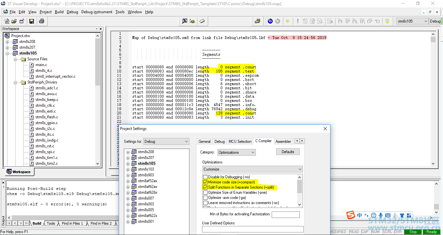Switch to the General settings tab

point(205,142)
